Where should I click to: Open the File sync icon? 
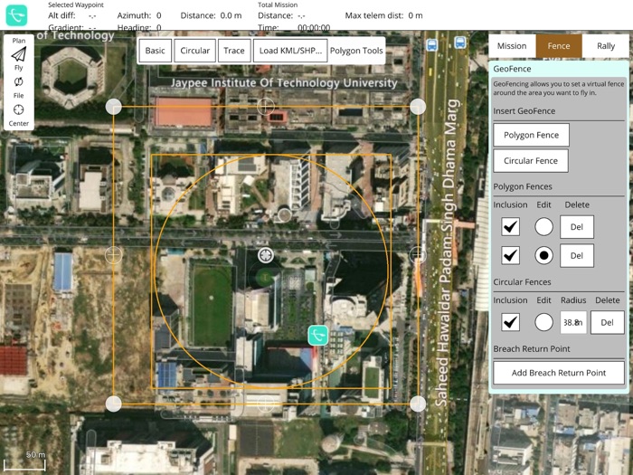pyautogui.click(x=19, y=82)
